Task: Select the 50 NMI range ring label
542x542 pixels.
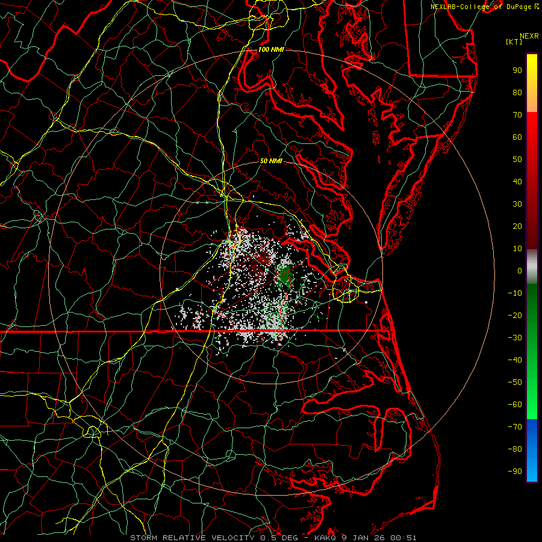Action: 271,161
